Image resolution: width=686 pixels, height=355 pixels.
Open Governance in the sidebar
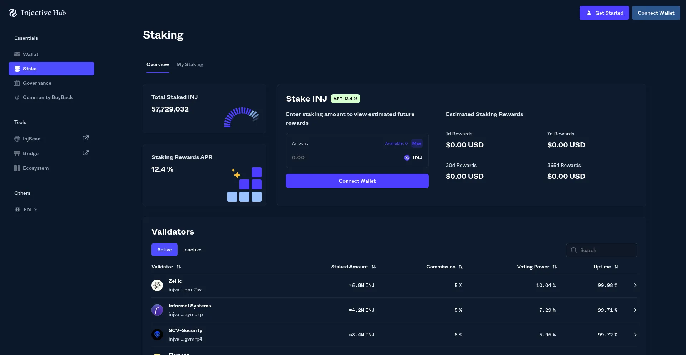pos(51,83)
